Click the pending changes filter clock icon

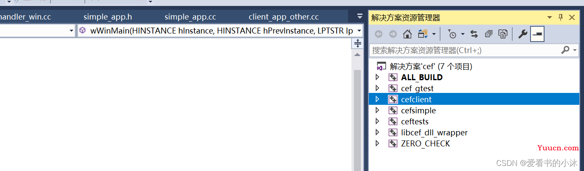pyautogui.click(x=452, y=34)
